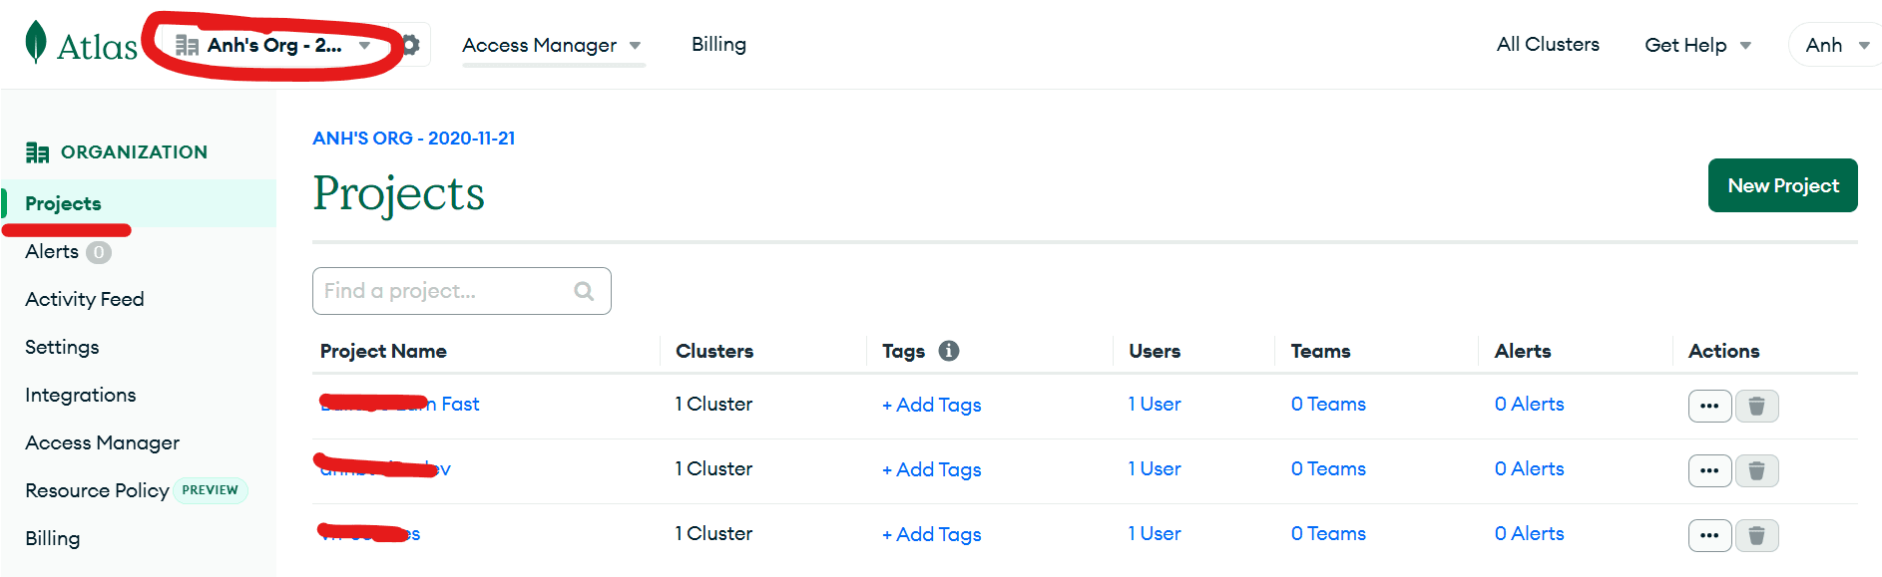
Task: Click inside the Find a project search field
Action: pyautogui.click(x=439, y=290)
